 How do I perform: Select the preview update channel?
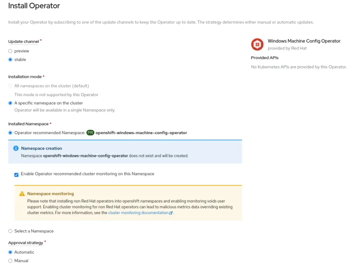point(10,51)
